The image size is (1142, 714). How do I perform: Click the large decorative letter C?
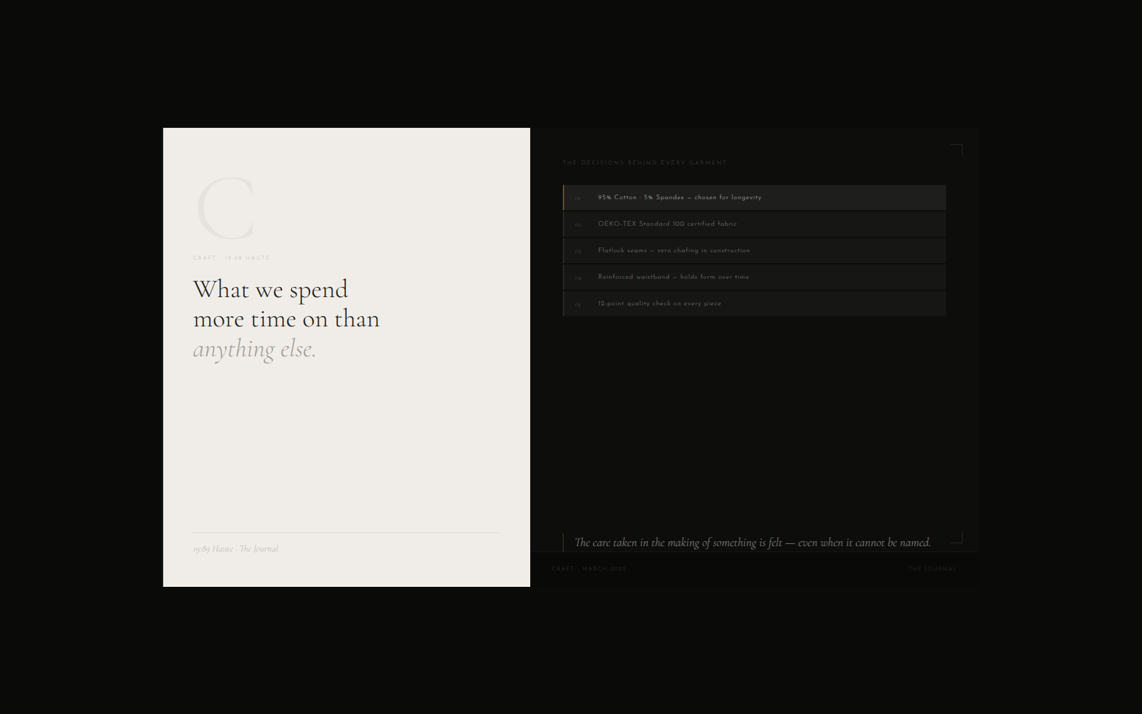(226, 208)
